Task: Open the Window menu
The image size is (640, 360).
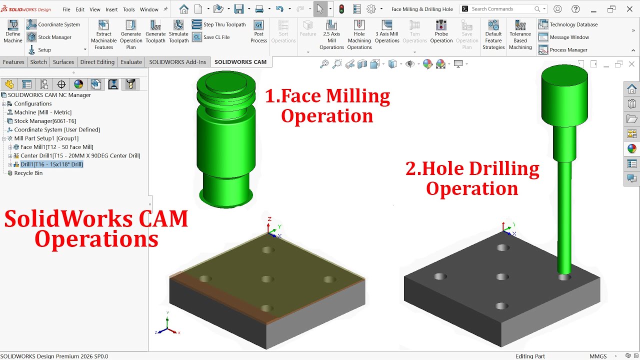Action: 149,9
